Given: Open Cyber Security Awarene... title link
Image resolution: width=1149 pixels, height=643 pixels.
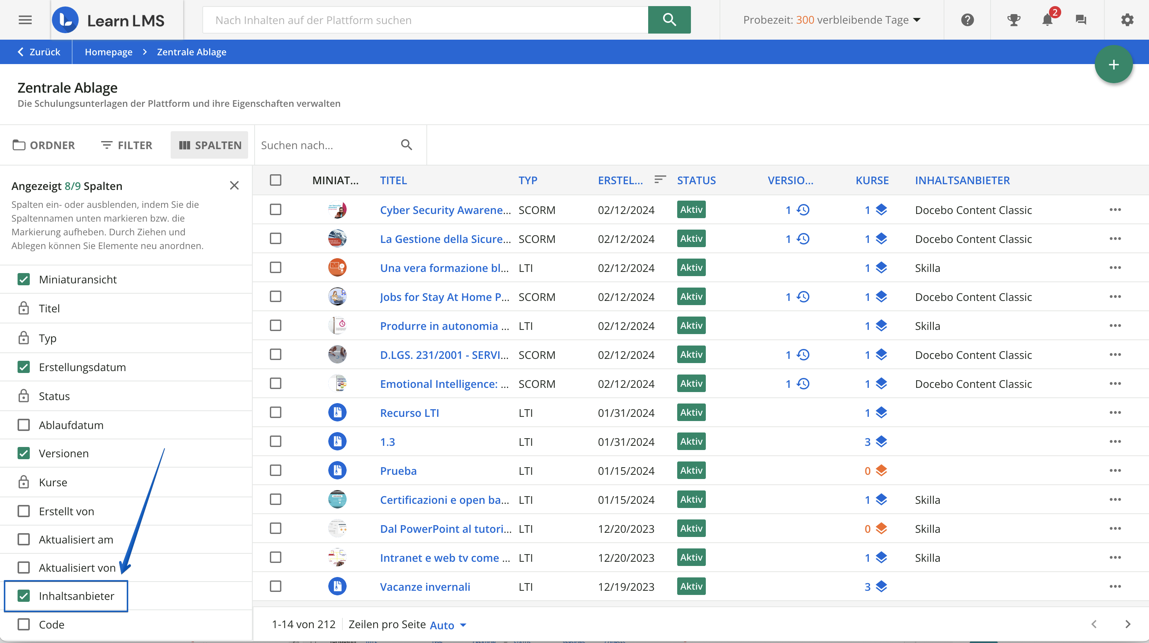Looking at the screenshot, I should coord(445,210).
